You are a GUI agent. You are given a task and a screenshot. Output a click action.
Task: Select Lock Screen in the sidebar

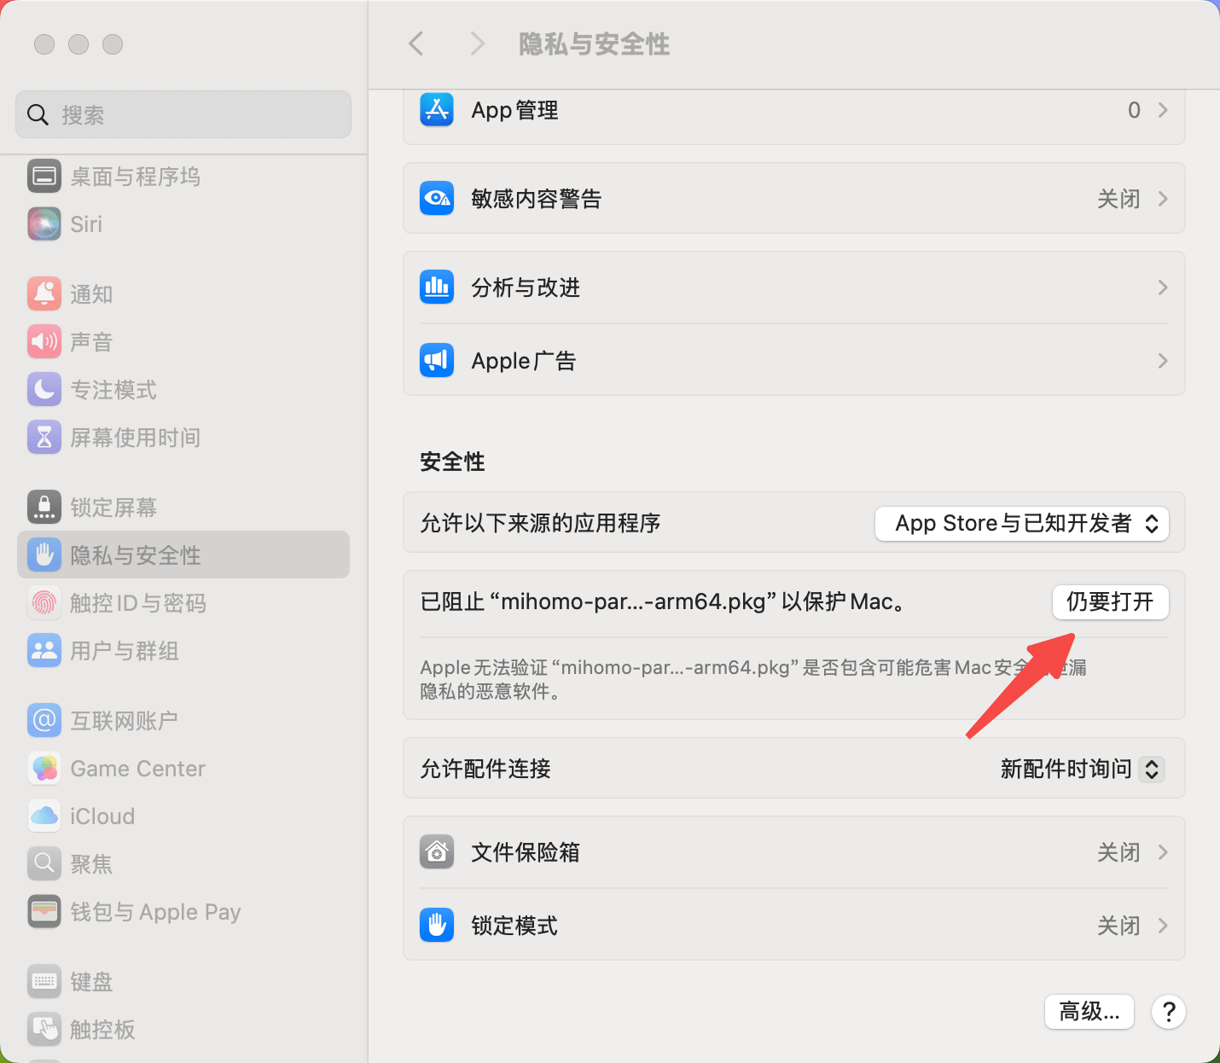(113, 508)
